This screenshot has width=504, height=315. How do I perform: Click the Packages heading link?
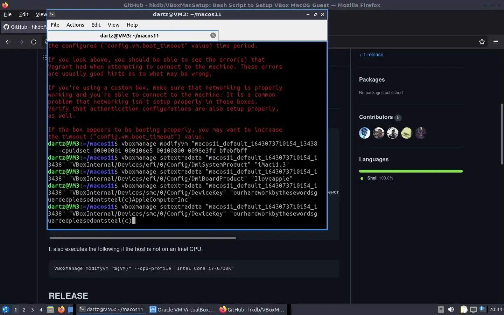[x=372, y=79]
